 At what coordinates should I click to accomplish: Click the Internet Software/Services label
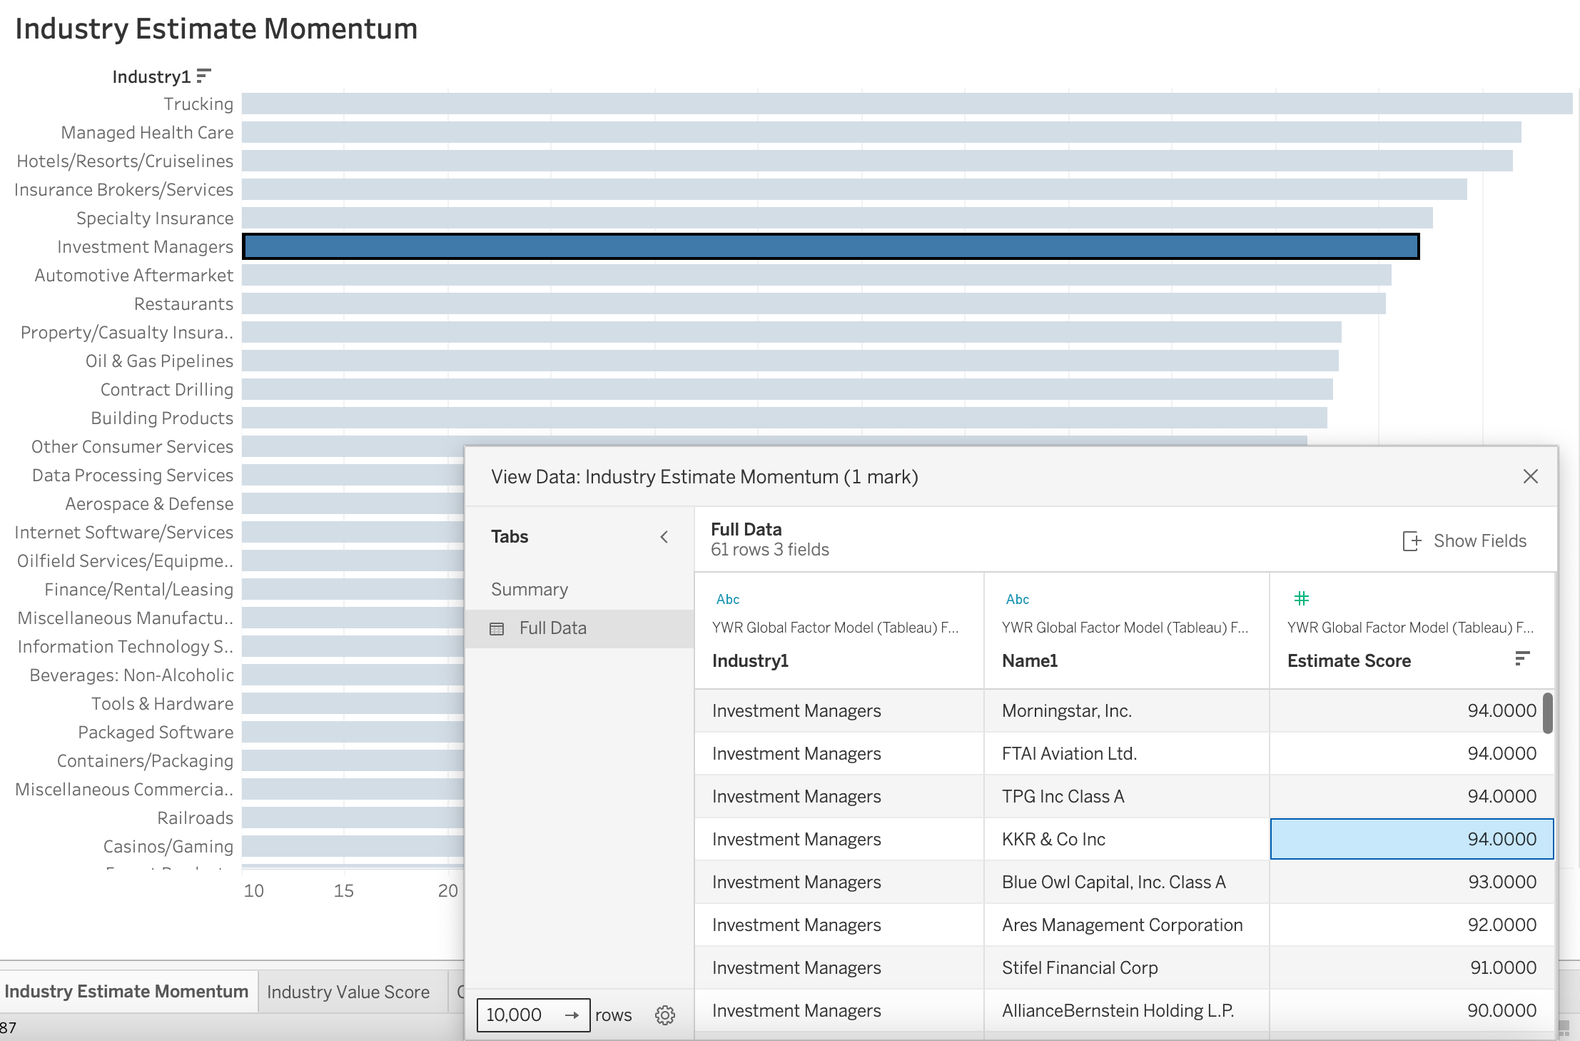tap(123, 533)
